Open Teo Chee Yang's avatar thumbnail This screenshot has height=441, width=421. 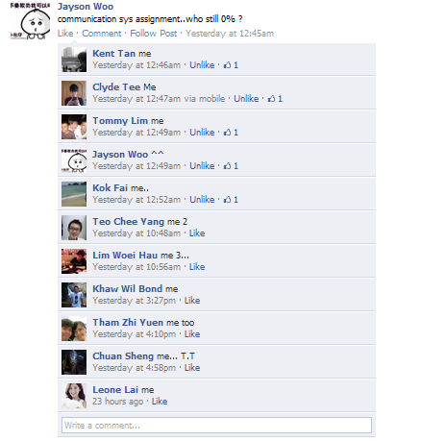click(74, 228)
